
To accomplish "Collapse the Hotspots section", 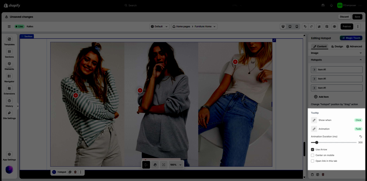I will click(x=361, y=60).
